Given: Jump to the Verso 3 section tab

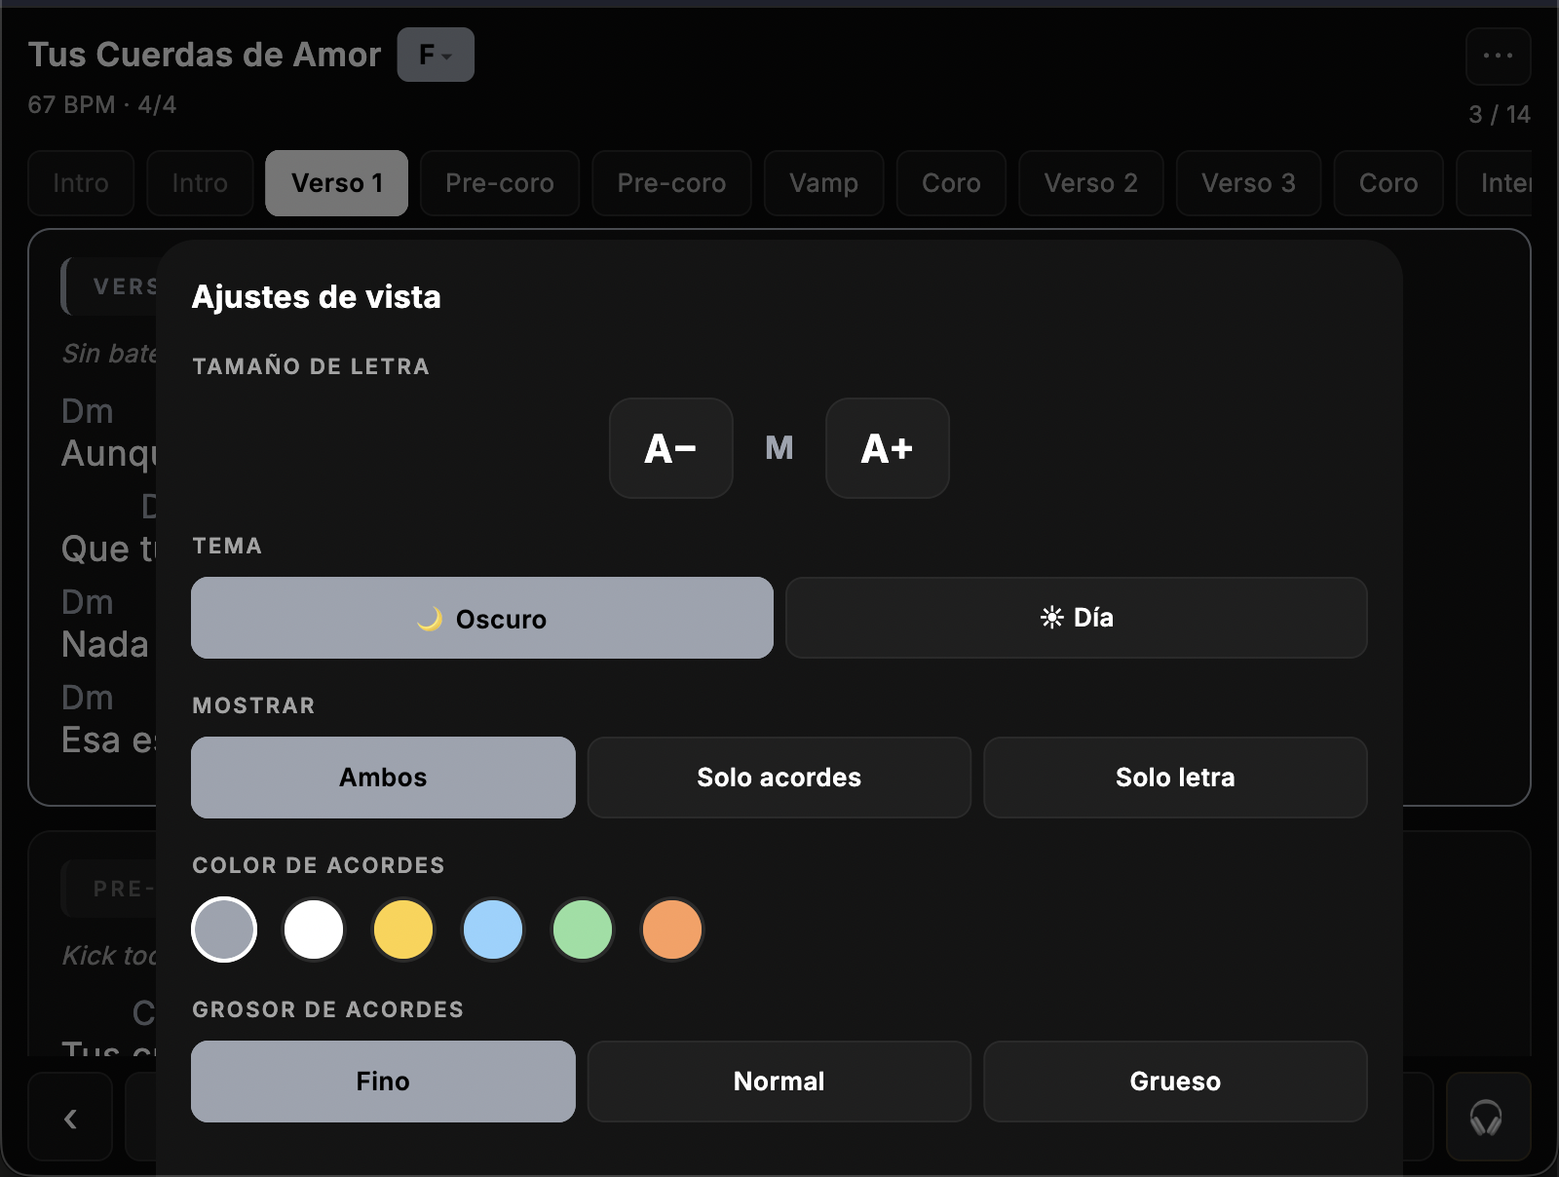Looking at the screenshot, I should point(1249,183).
